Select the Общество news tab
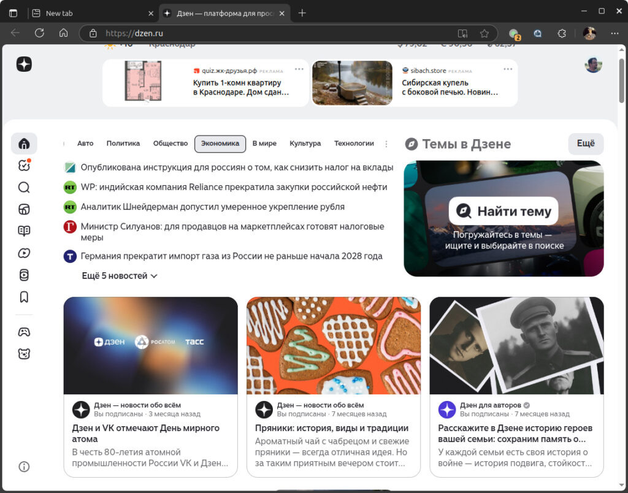 coord(170,143)
